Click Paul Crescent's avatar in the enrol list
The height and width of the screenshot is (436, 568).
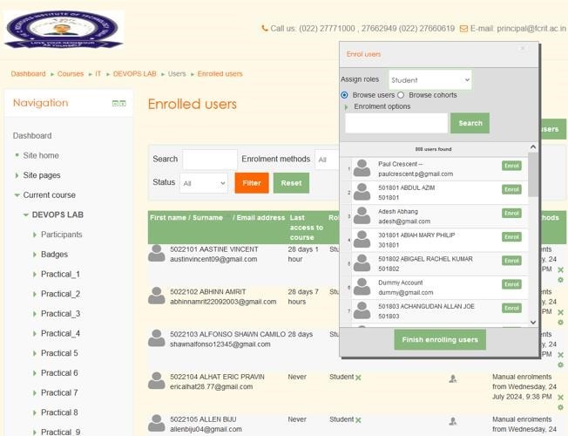pos(362,168)
